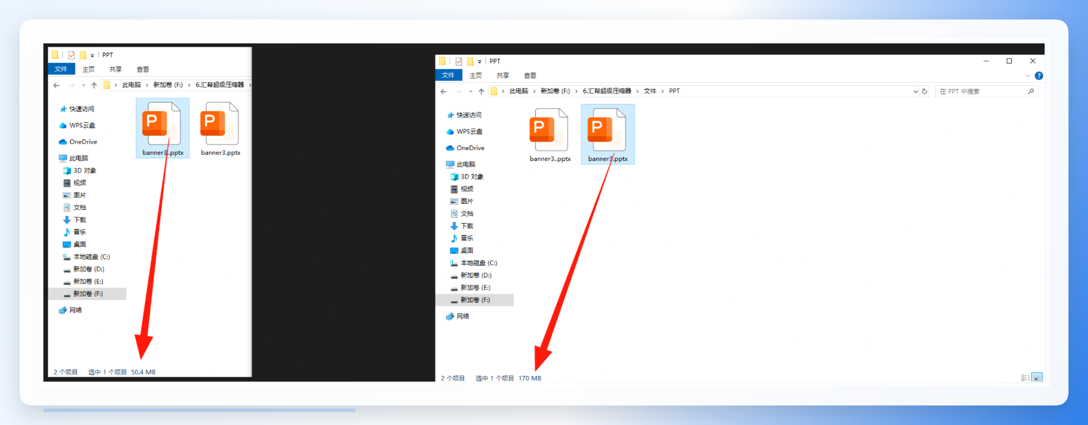Open WPS云盘 in left window sidebar
1088x425 pixels.
pyautogui.click(x=77, y=126)
